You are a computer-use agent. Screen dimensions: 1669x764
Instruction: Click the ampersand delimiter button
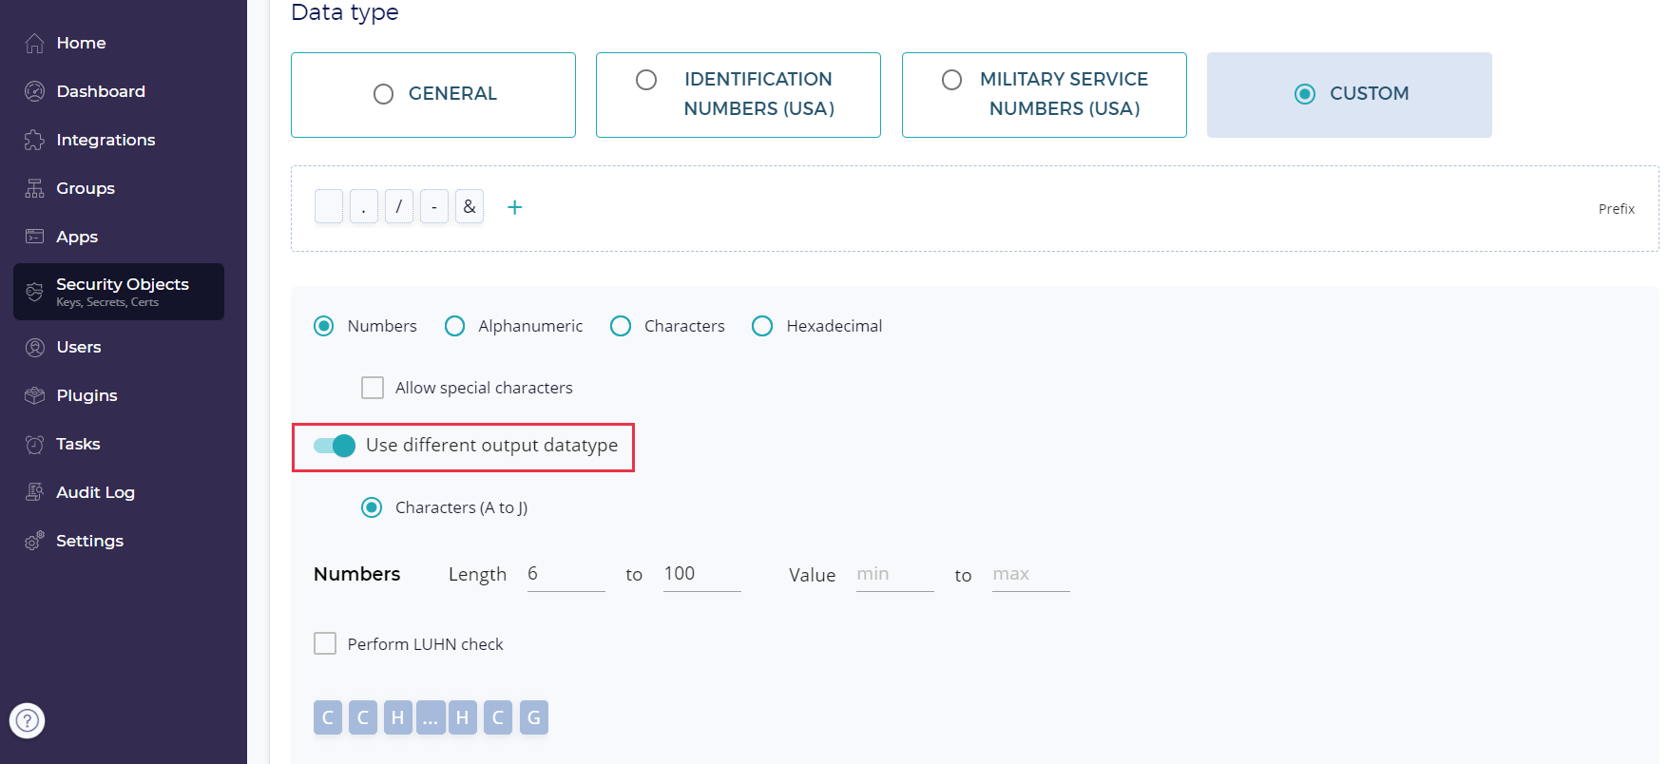pos(470,207)
